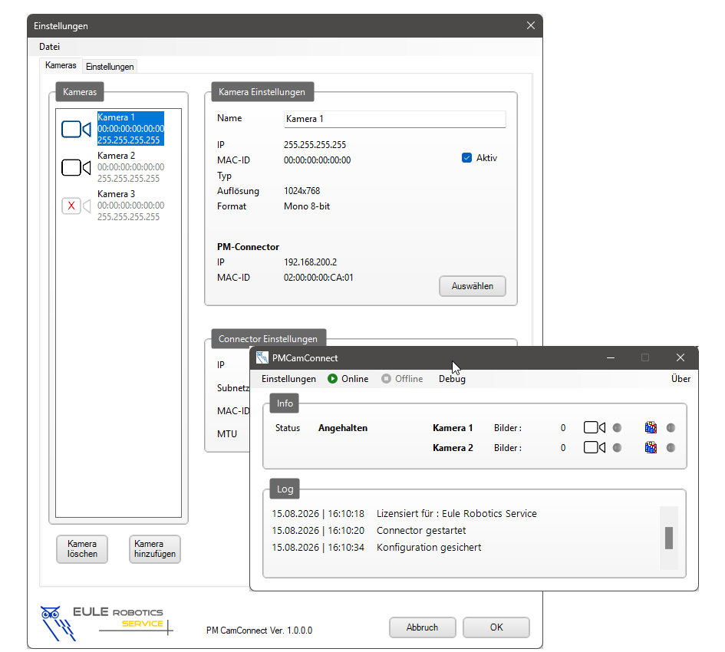Select the Kamera 1 list entry text

[x=130, y=129]
